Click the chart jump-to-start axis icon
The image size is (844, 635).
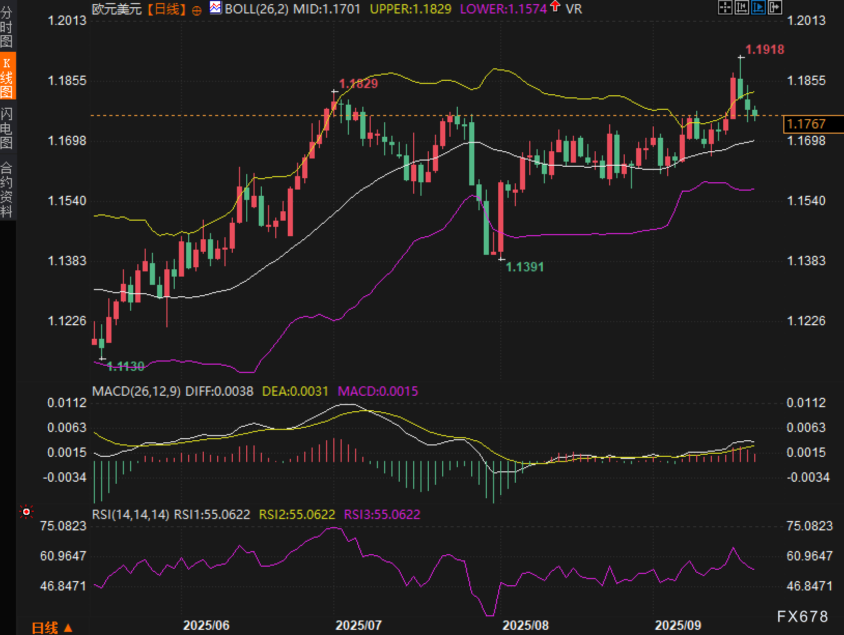tap(741, 7)
